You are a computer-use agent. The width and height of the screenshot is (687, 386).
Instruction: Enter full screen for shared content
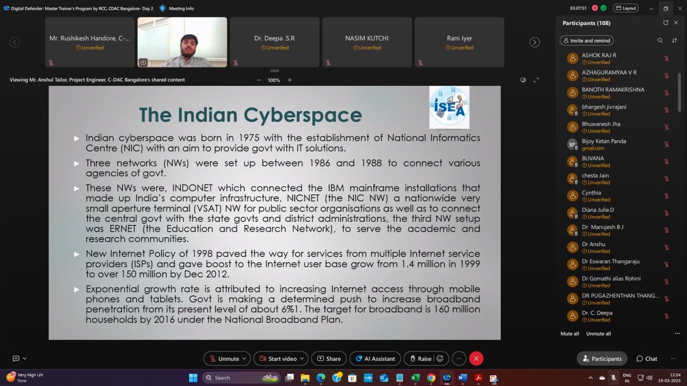pos(536,80)
